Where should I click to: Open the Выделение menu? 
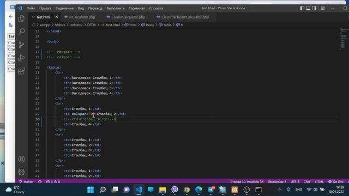point(64,8)
